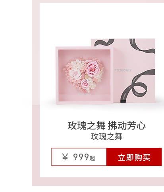
Task: Click the 999 price number
Action: click(81, 157)
